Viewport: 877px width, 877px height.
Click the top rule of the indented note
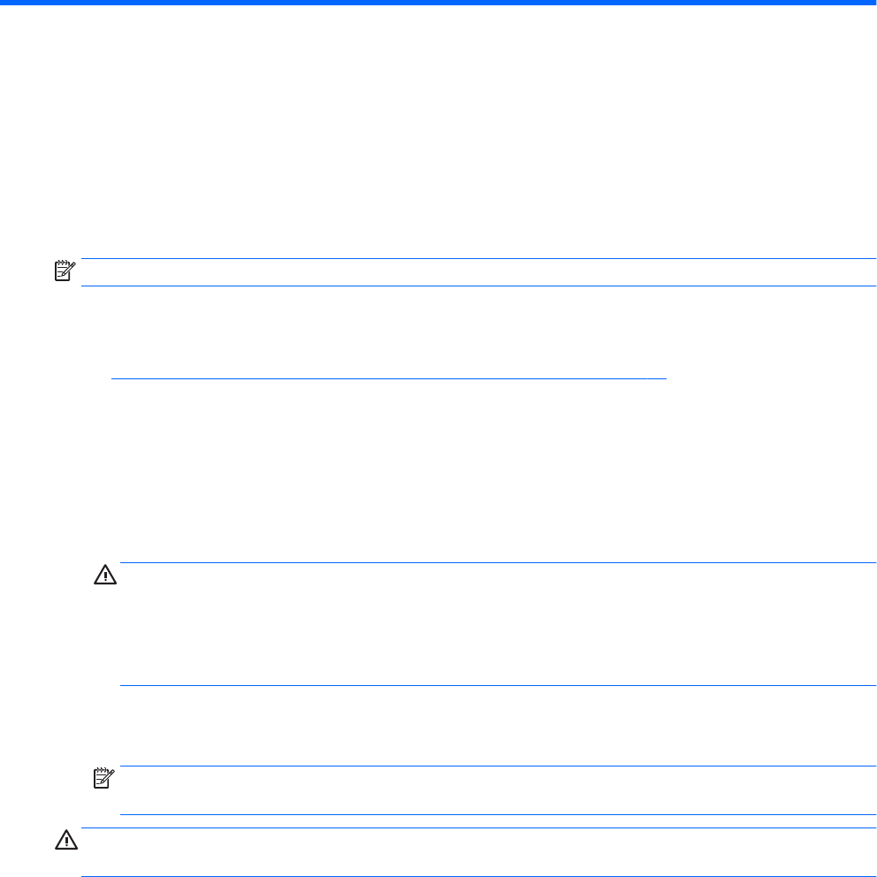point(497,766)
